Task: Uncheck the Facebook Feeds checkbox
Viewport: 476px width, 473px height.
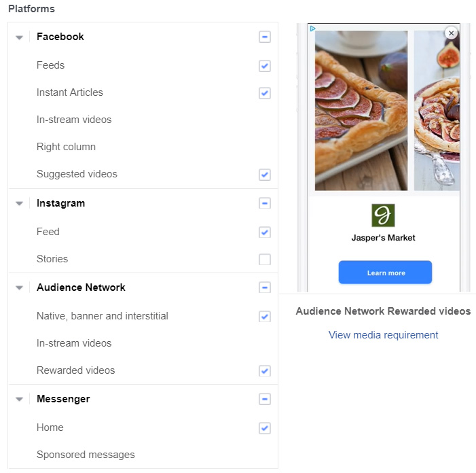Action: pos(264,66)
